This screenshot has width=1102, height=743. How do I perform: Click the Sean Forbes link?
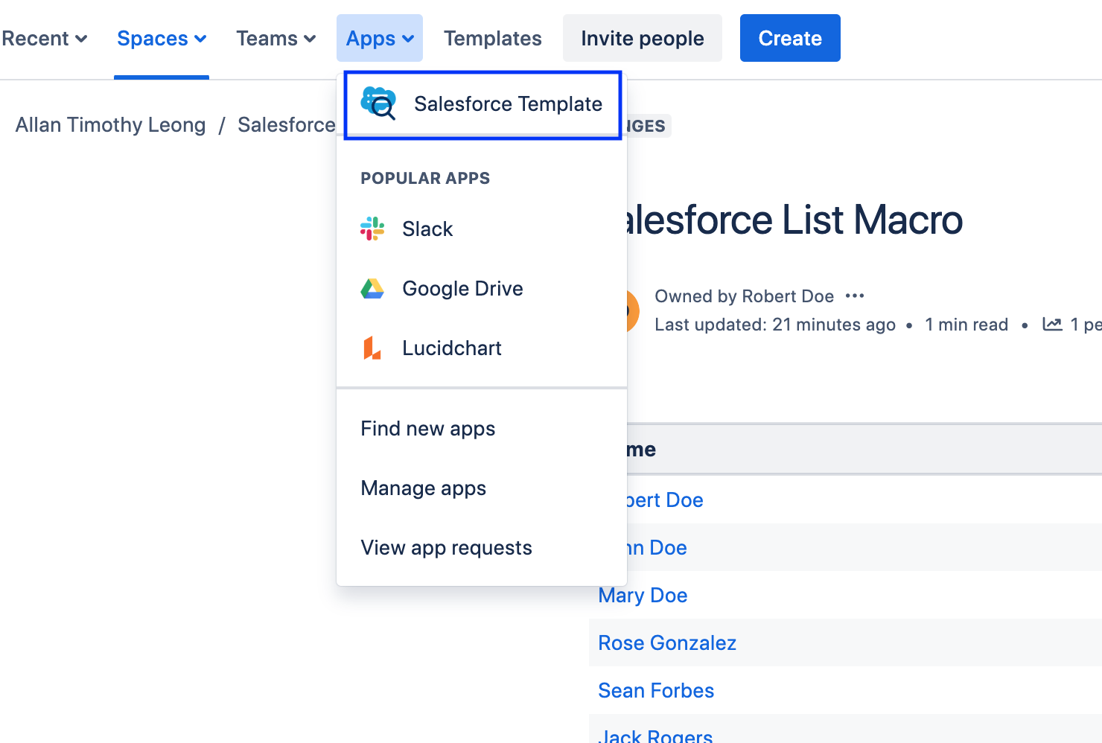656,691
